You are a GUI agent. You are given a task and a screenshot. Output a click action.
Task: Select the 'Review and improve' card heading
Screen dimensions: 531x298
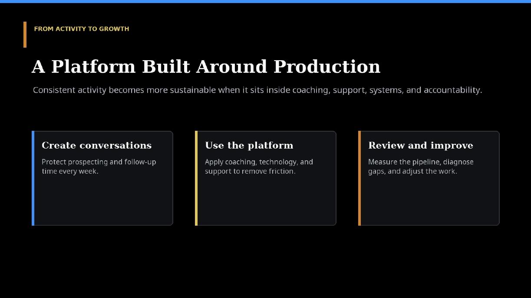(x=421, y=146)
